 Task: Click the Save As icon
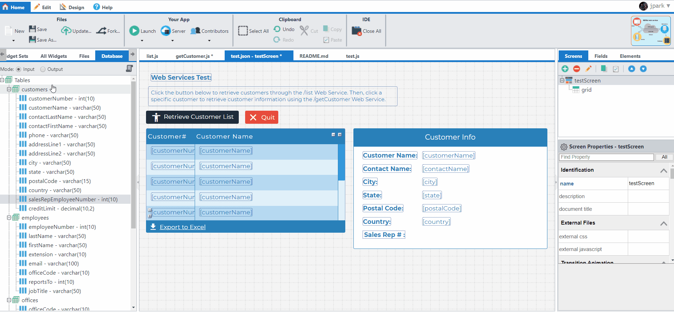point(32,39)
